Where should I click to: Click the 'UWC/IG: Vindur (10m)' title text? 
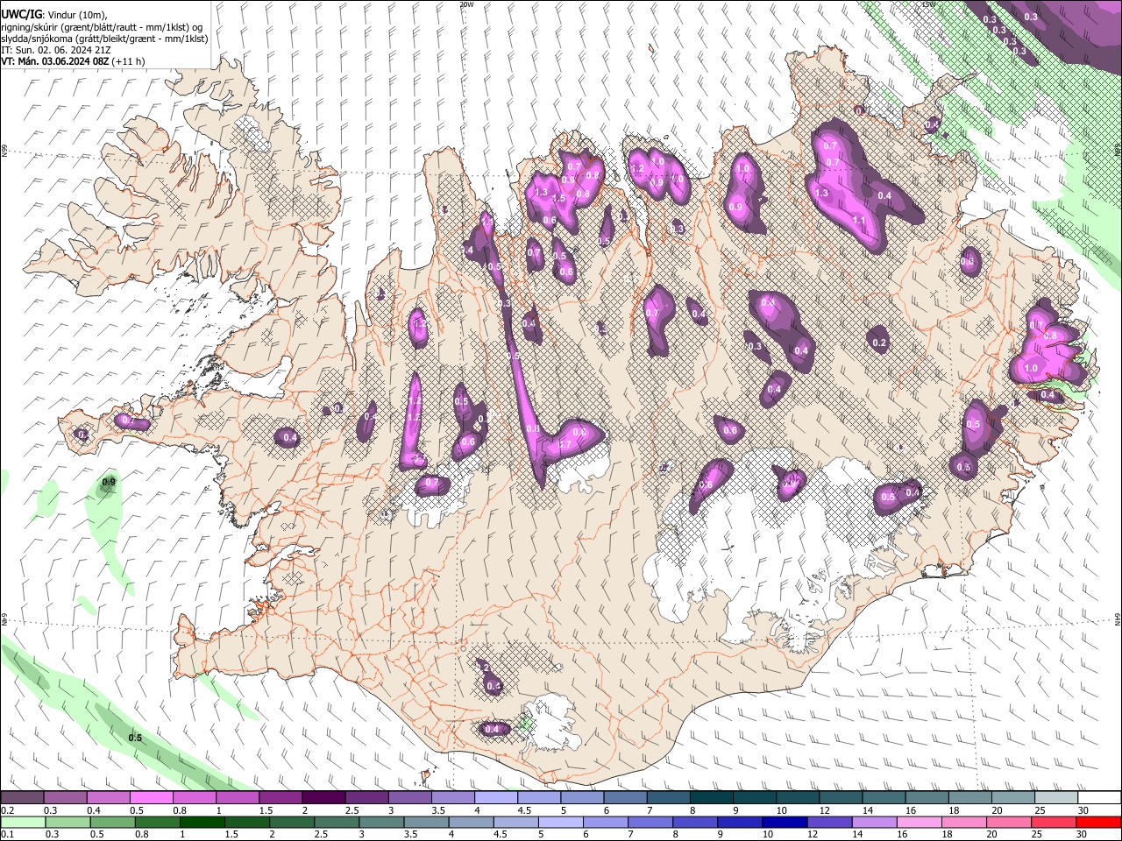click(54, 15)
